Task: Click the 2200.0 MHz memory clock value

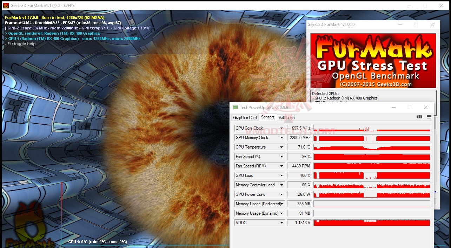Action: pyautogui.click(x=299, y=138)
